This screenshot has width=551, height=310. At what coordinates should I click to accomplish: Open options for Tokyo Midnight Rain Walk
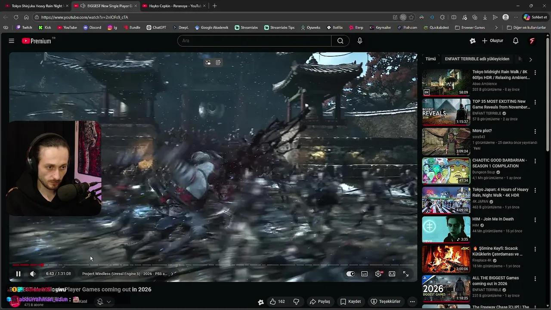pos(535,73)
